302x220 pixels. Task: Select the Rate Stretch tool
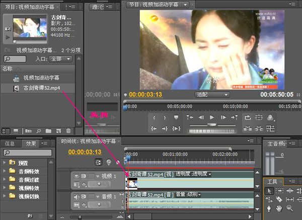coord(269,199)
